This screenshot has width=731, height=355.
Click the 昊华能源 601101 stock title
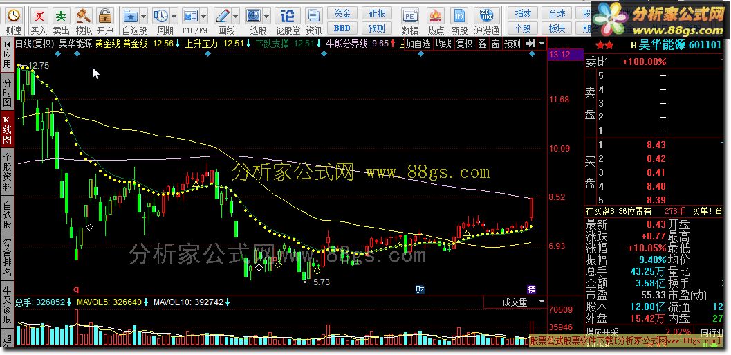pos(680,45)
